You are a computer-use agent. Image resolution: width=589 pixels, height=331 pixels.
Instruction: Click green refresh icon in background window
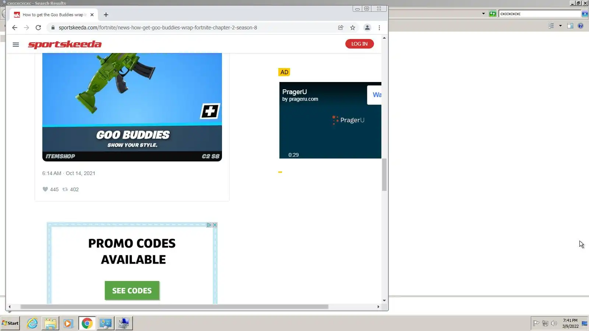pyautogui.click(x=493, y=14)
